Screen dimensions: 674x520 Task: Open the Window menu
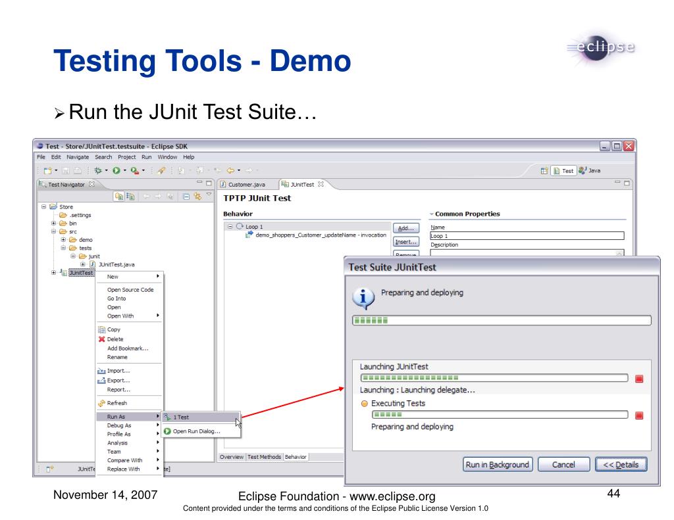[167, 157]
